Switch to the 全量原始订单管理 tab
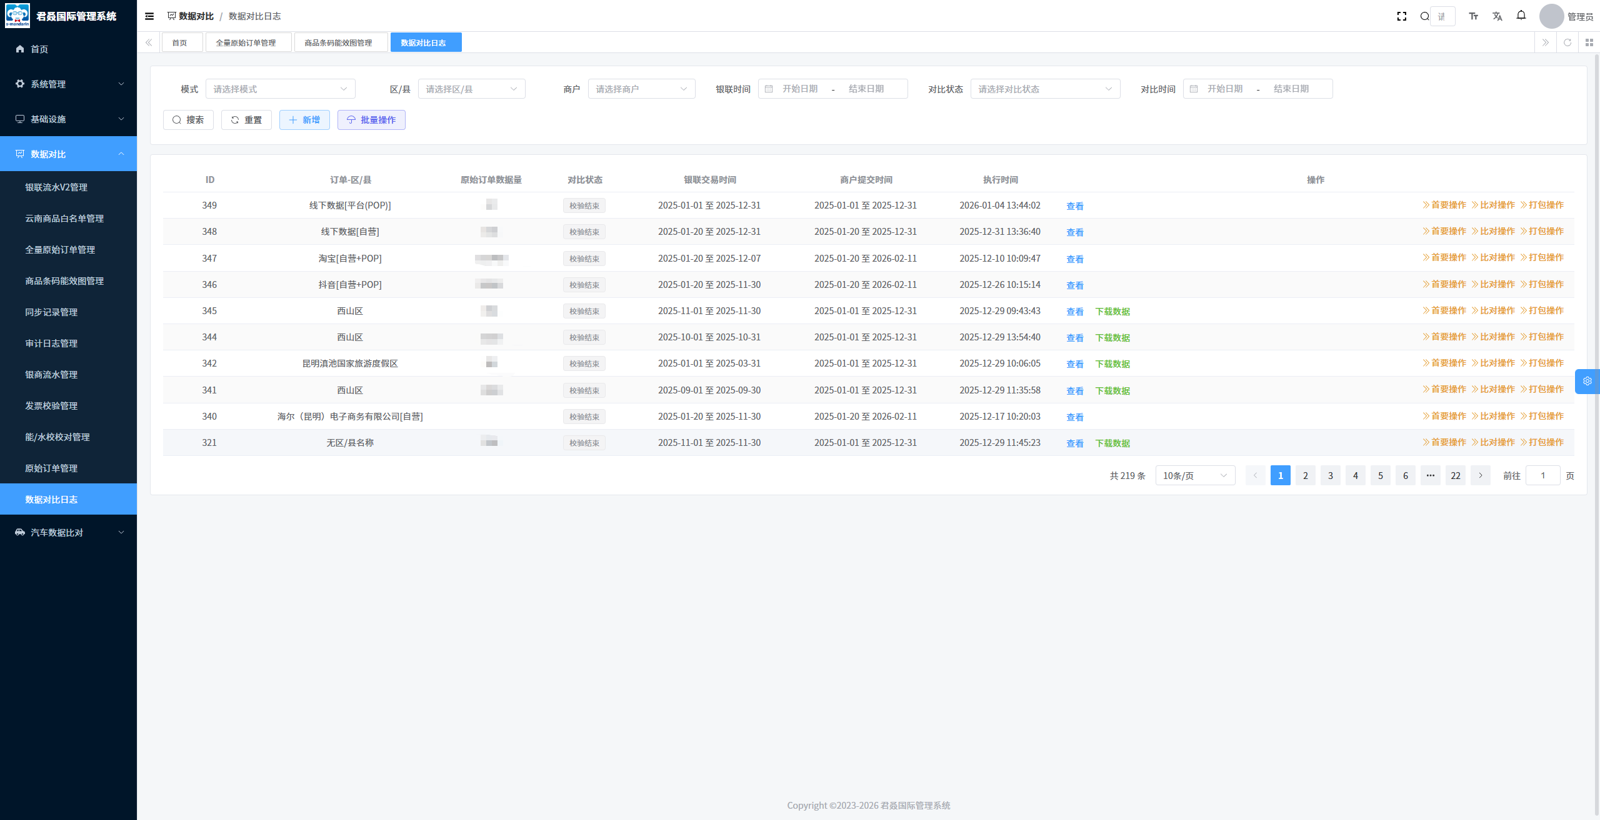The width and height of the screenshot is (1600, 820). pyautogui.click(x=246, y=42)
